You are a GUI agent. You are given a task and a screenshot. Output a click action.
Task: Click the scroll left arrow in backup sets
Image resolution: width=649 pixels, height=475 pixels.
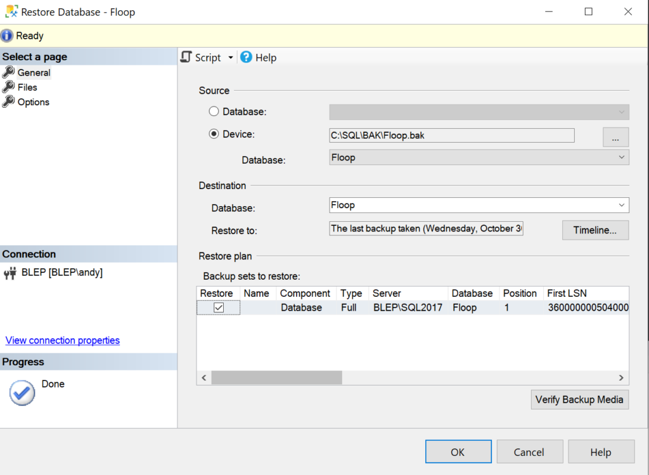(204, 378)
